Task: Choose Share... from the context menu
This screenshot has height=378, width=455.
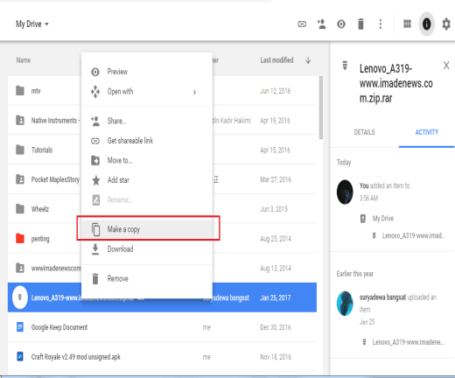Action: coord(147,121)
